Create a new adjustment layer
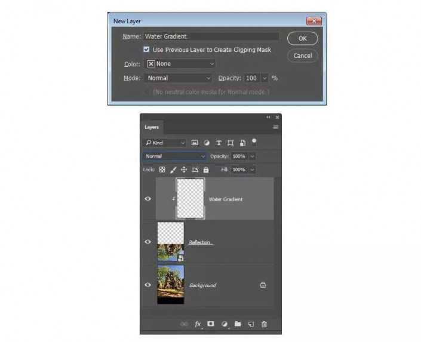 225,324
